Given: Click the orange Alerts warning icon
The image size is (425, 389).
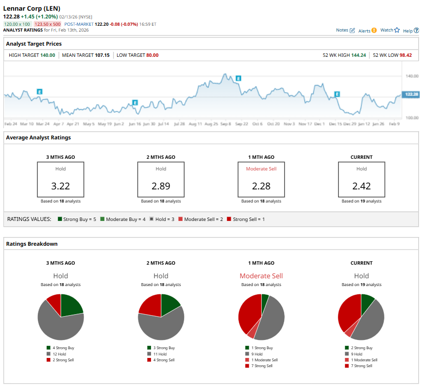Looking at the screenshot, I should [x=374, y=31].
